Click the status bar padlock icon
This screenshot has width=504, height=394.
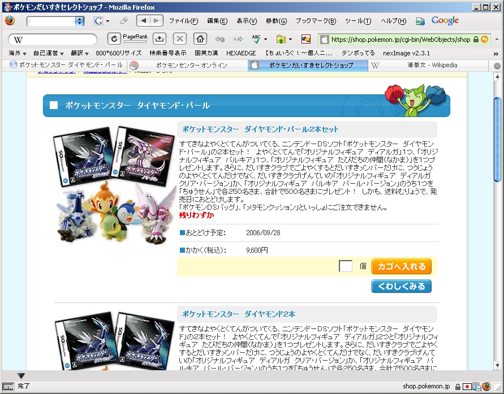[x=458, y=387]
